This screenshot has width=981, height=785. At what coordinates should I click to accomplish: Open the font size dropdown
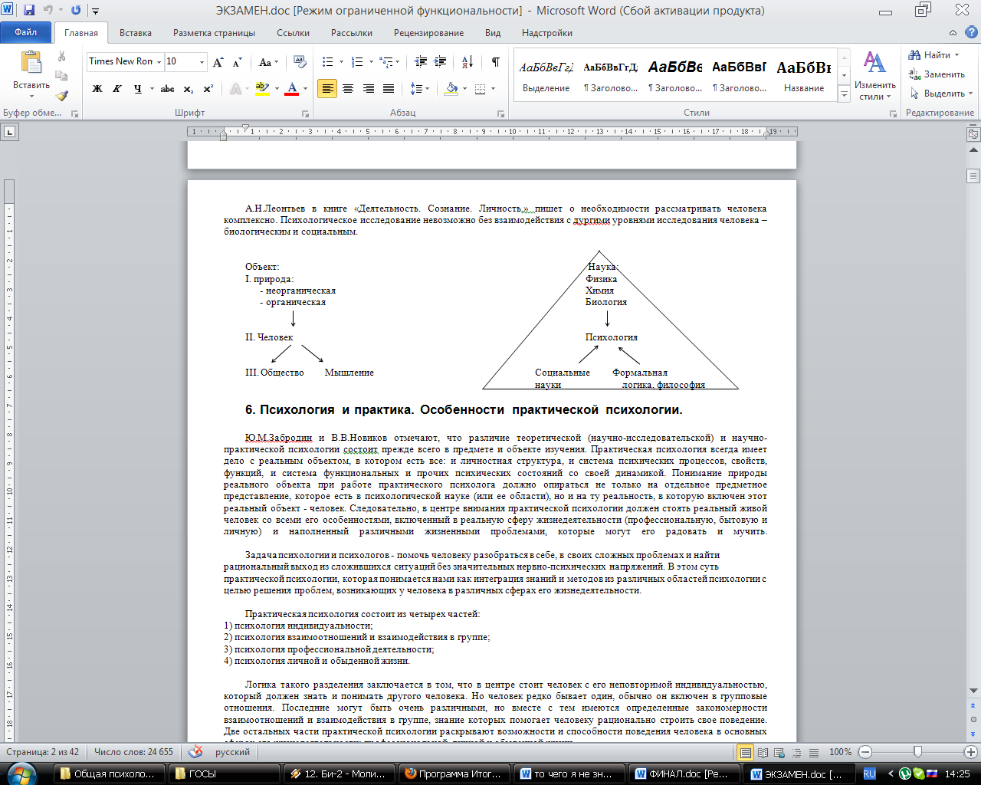[x=202, y=62]
